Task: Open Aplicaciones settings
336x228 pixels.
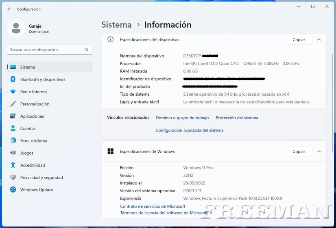Action: click(x=50, y=116)
